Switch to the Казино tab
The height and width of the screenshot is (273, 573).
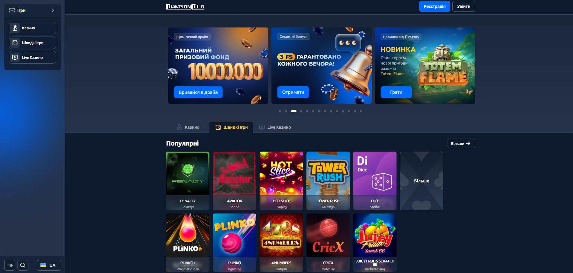[188, 127]
